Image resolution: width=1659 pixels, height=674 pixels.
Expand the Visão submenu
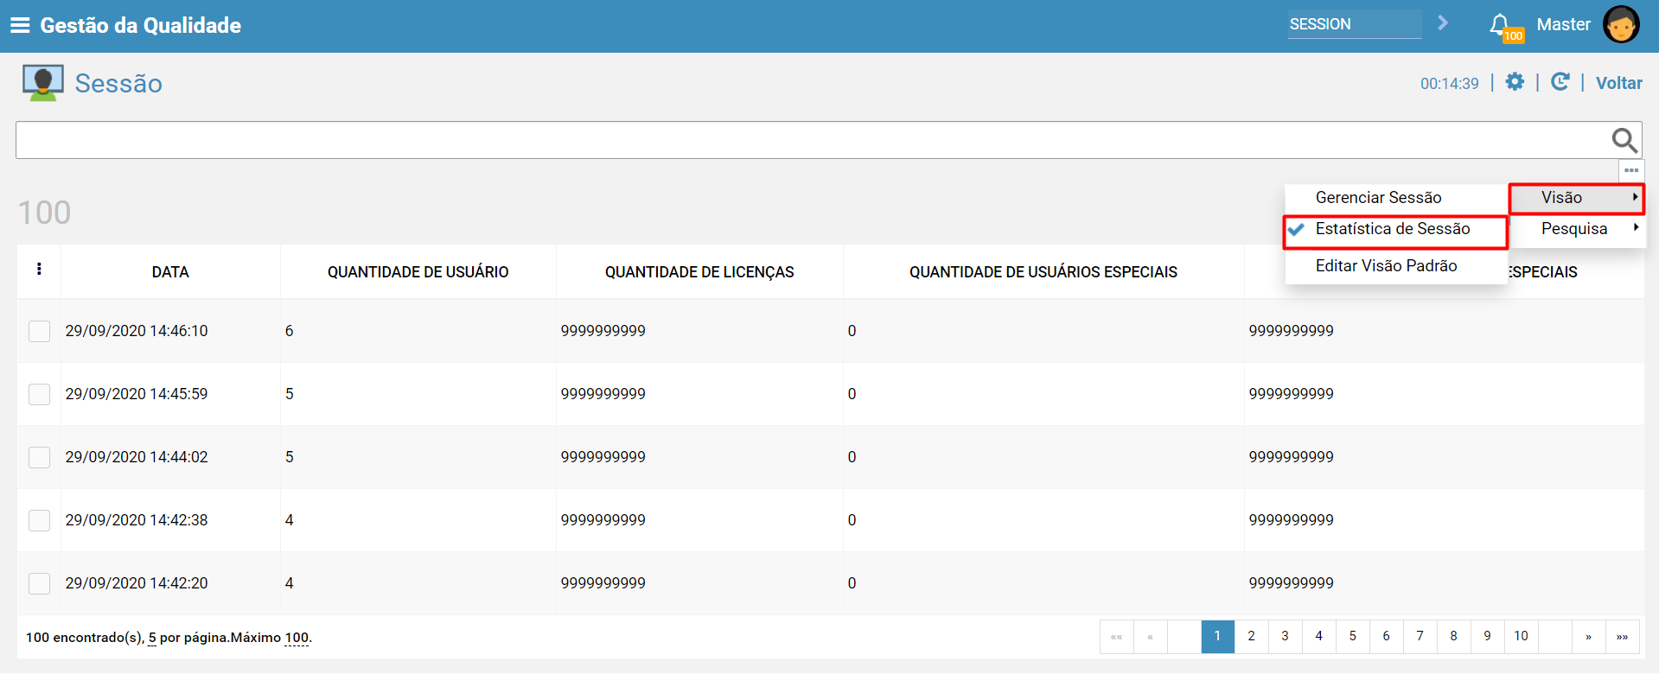1577,198
